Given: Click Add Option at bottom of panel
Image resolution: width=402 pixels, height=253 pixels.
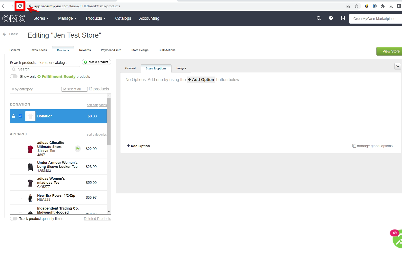Looking at the screenshot, I should point(138,146).
